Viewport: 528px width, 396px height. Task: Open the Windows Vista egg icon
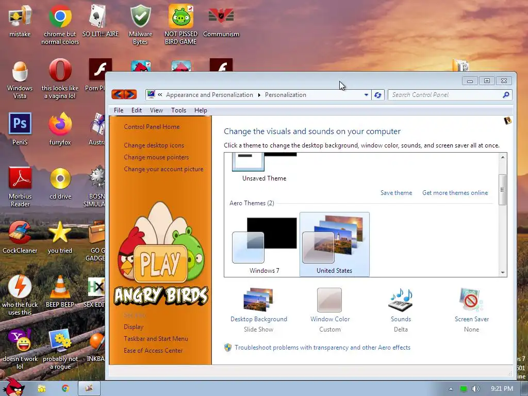point(20,71)
